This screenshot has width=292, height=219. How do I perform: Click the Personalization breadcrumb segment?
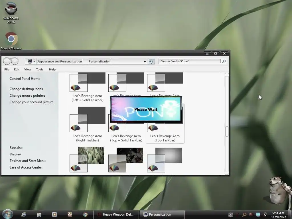[x=100, y=62]
